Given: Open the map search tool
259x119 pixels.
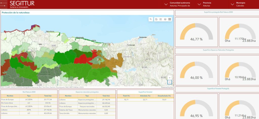Looking at the screenshot, I should (x=151, y=19).
